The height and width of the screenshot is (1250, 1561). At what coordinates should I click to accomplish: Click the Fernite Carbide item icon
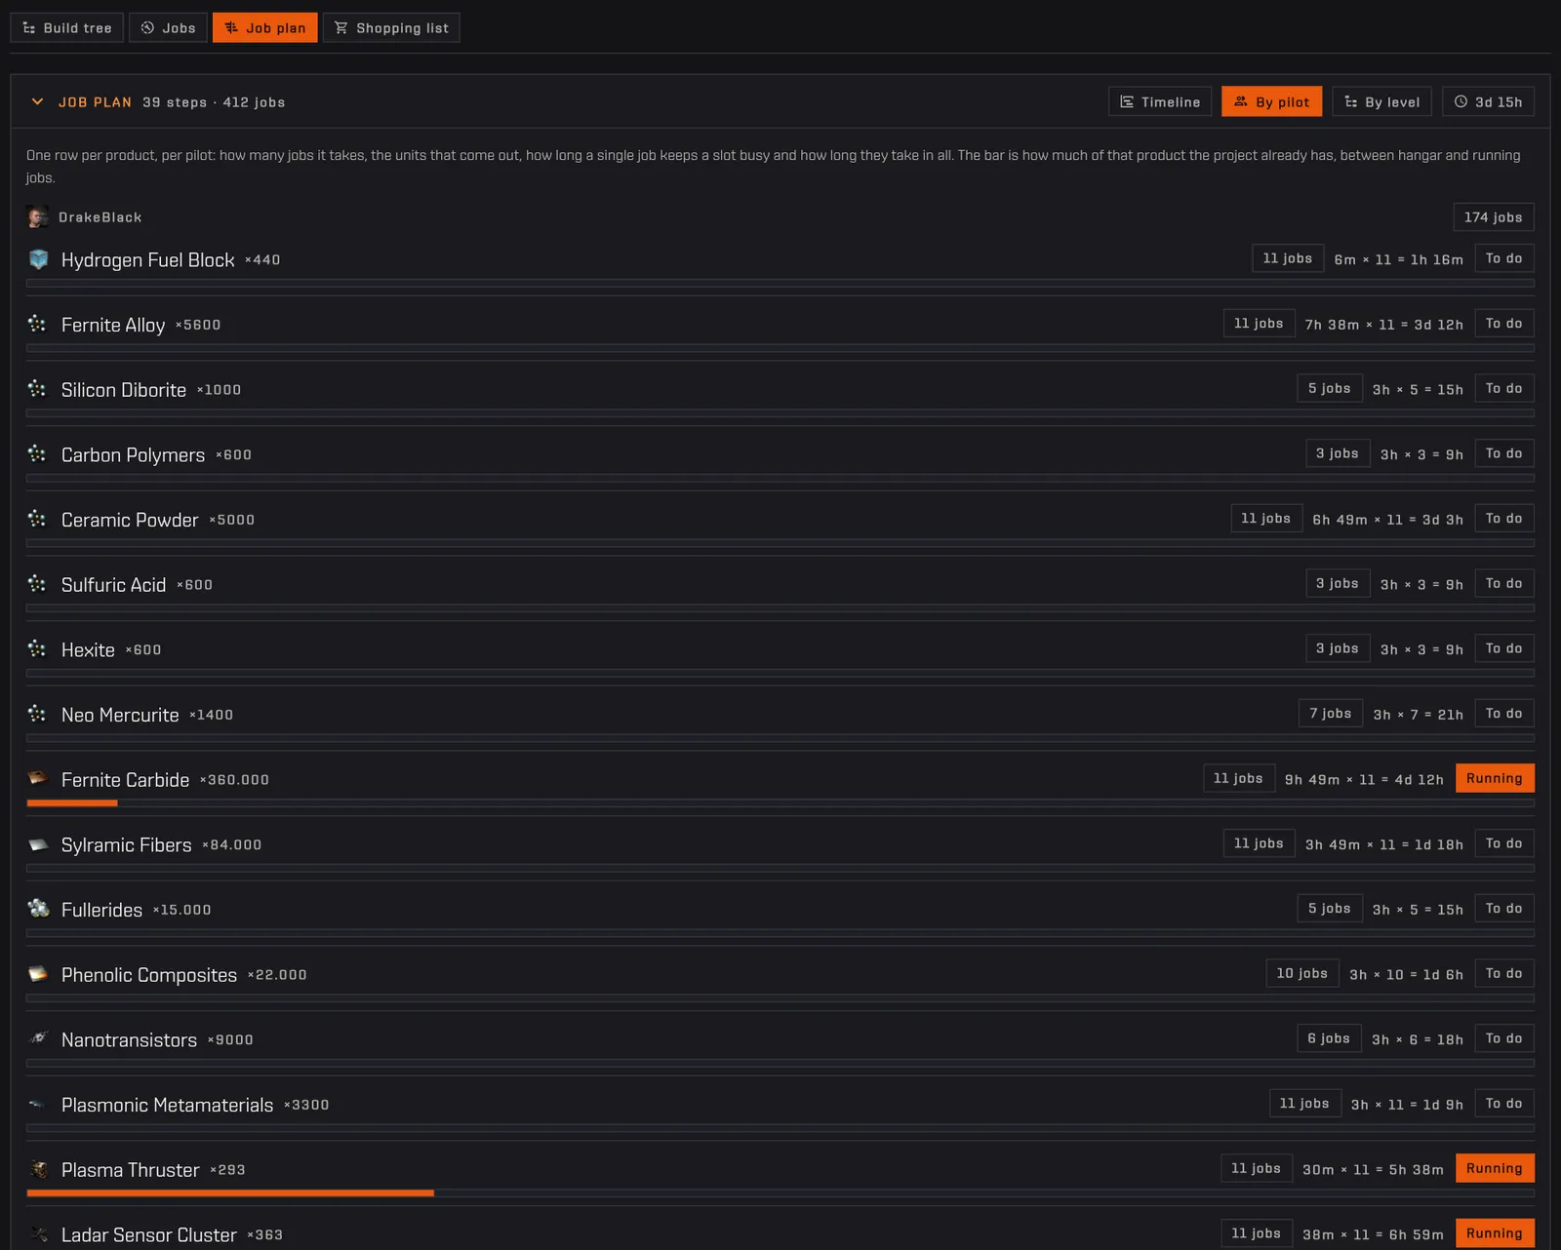tap(38, 779)
